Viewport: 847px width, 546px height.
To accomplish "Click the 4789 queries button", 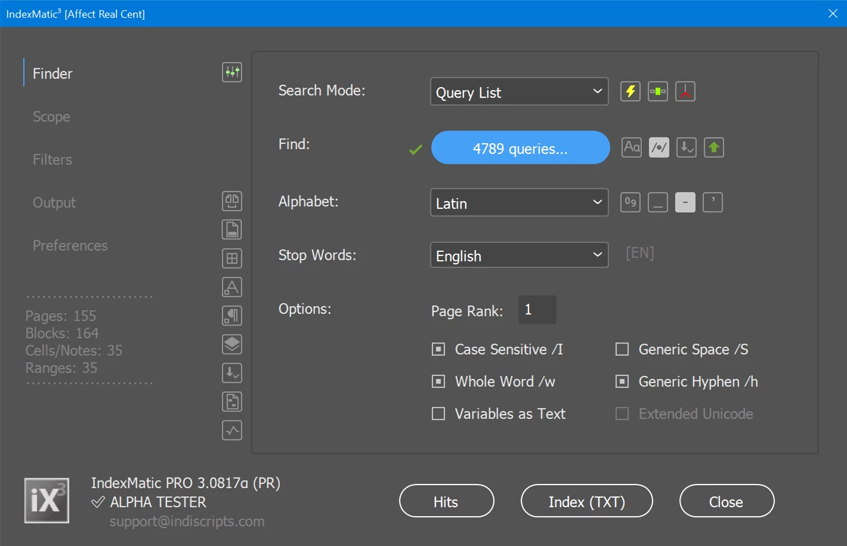I will click(521, 147).
